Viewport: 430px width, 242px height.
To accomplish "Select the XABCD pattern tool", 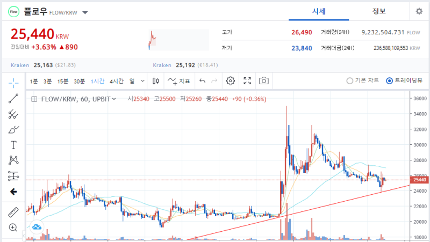I will point(13,160).
